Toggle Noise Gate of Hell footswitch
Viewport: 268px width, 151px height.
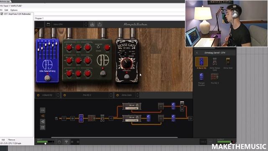click(126, 76)
